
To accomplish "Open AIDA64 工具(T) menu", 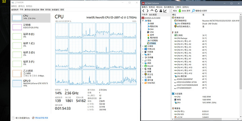I will tap(178, 7).
